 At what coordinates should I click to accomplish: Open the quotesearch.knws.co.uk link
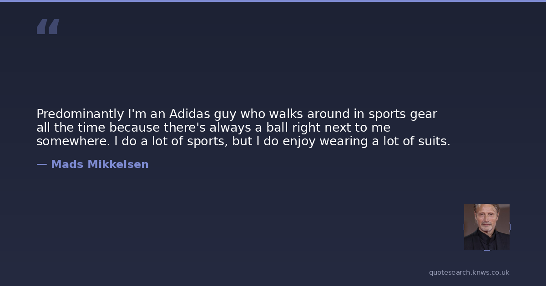(x=469, y=272)
